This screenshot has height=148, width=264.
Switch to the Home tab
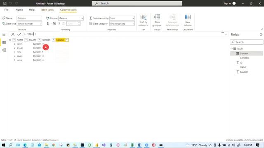tap(19, 10)
